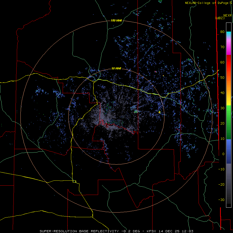
Task: Click the [dBZ] units label
Action: 220,18
